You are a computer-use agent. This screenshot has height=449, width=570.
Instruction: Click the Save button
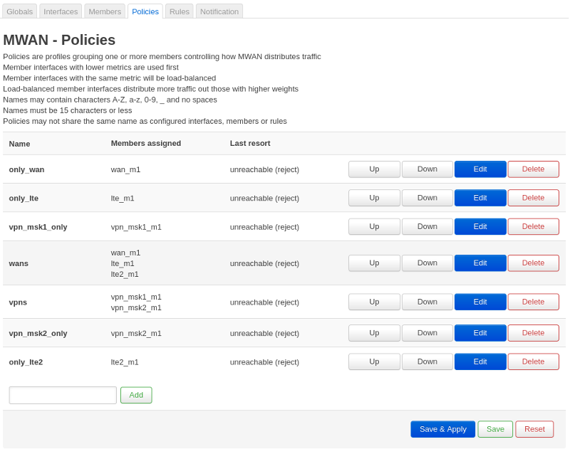point(495,429)
